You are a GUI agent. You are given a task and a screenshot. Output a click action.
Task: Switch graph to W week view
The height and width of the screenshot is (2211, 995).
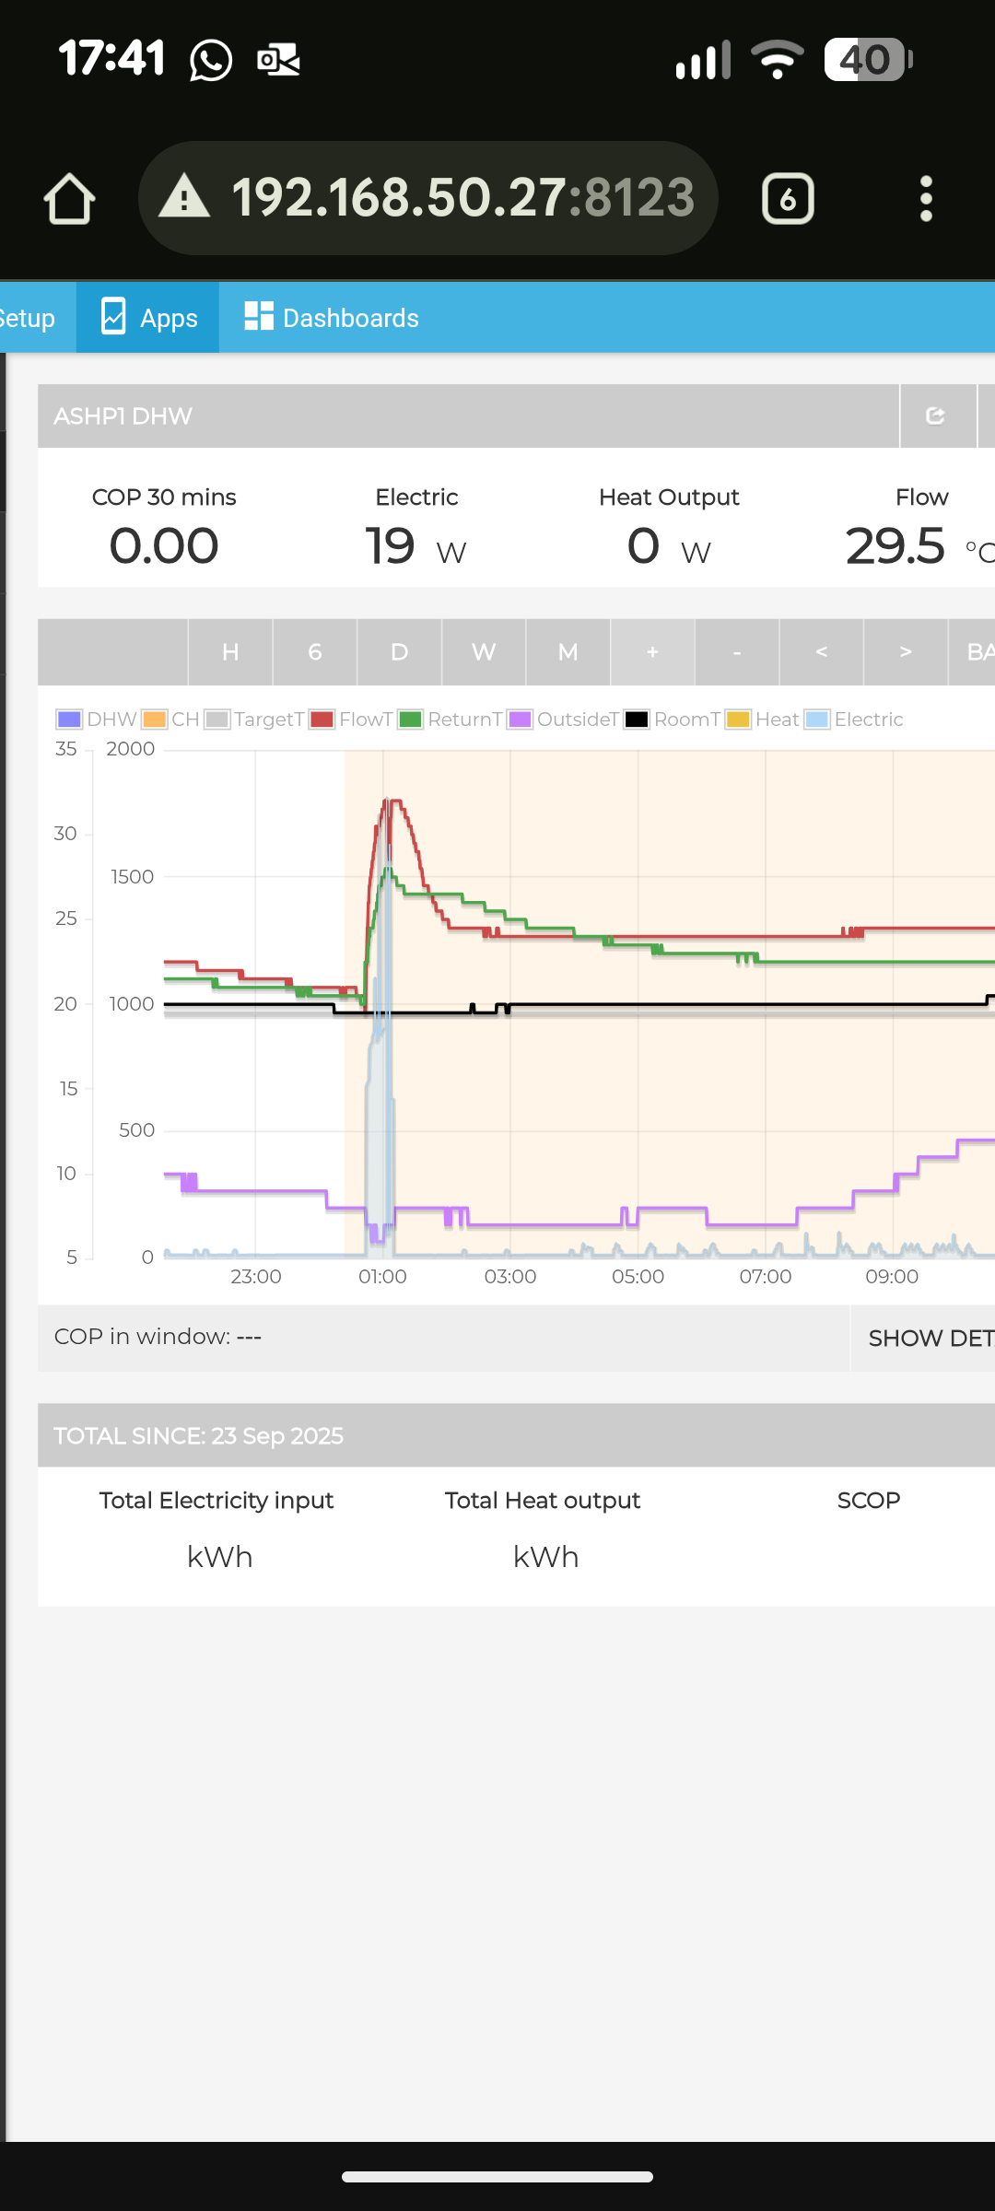pos(484,652)
